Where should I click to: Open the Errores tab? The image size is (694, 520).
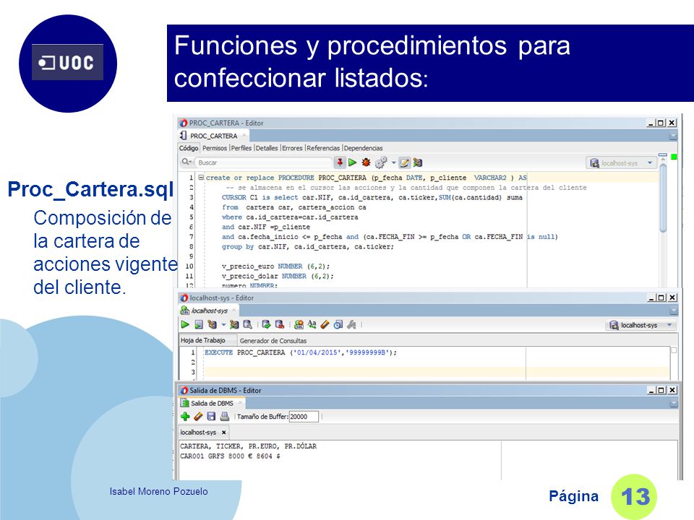pyautogui.click(x=292, y=148)
